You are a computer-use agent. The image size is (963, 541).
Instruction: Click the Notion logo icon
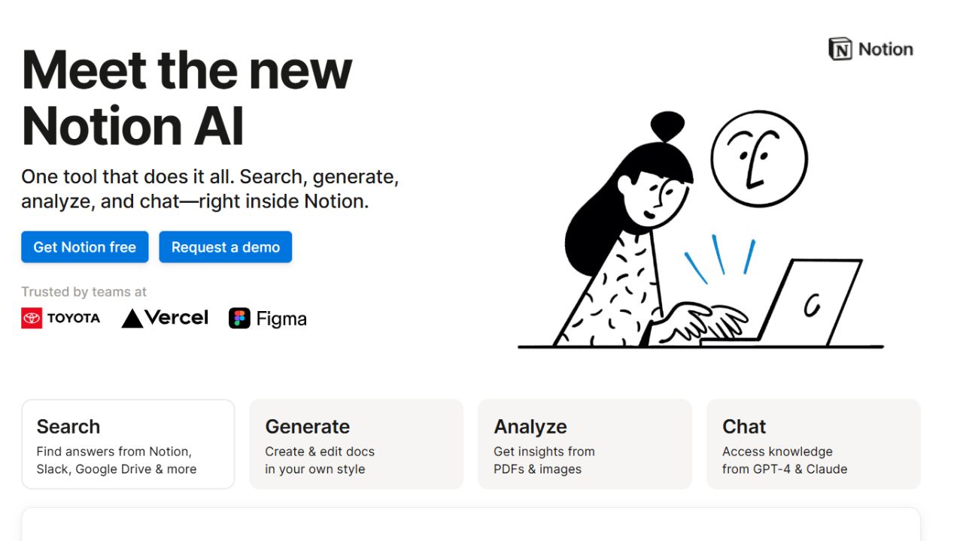point(839,49)
